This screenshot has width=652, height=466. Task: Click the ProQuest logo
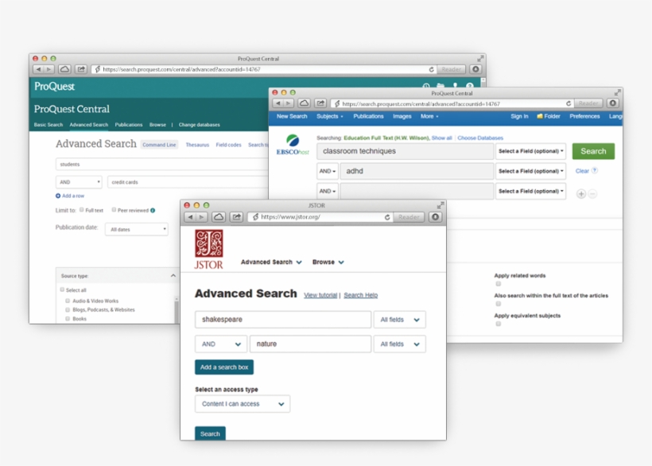pos(53,87)
